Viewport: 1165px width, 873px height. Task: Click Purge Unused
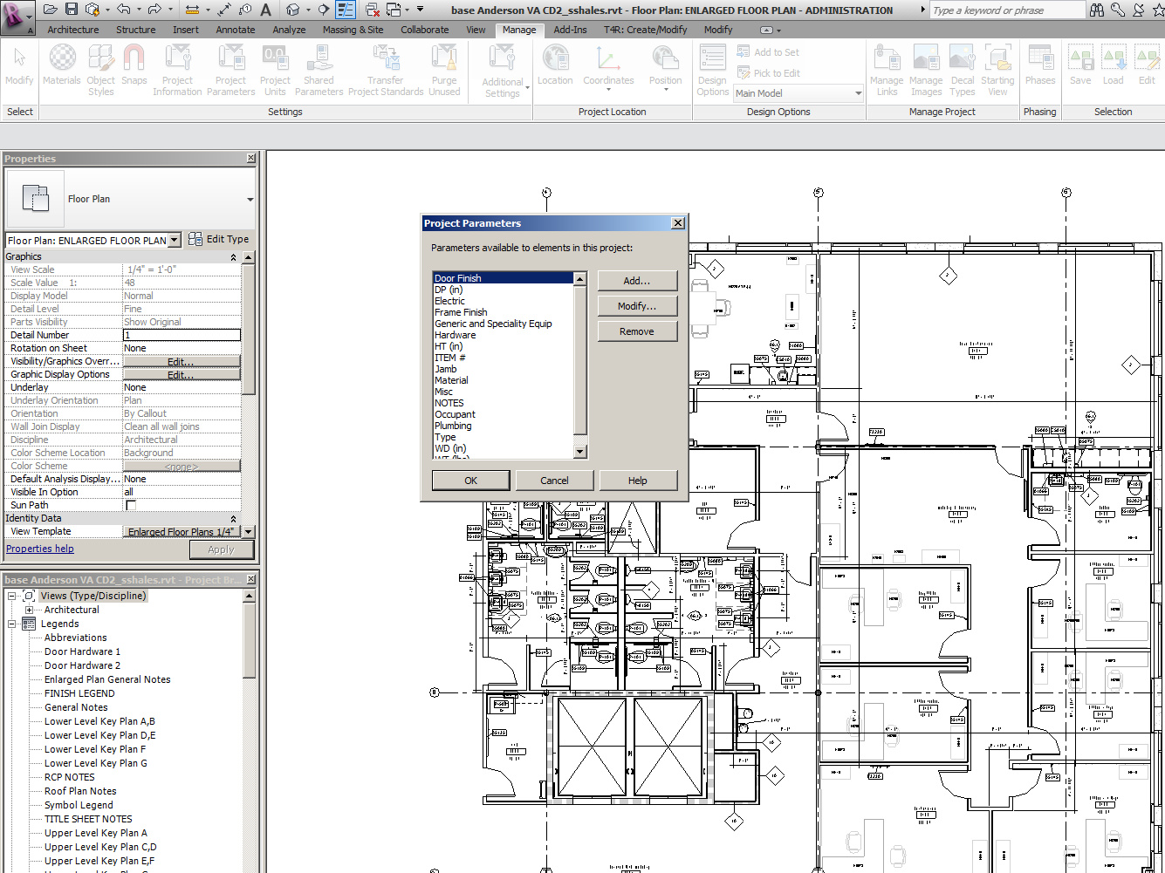point(444,70)
